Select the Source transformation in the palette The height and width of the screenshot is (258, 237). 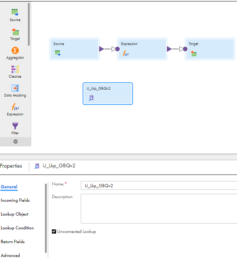(x=15, y=15)
